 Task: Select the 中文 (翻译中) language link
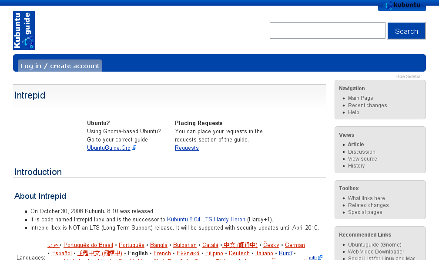coord(240,245)
